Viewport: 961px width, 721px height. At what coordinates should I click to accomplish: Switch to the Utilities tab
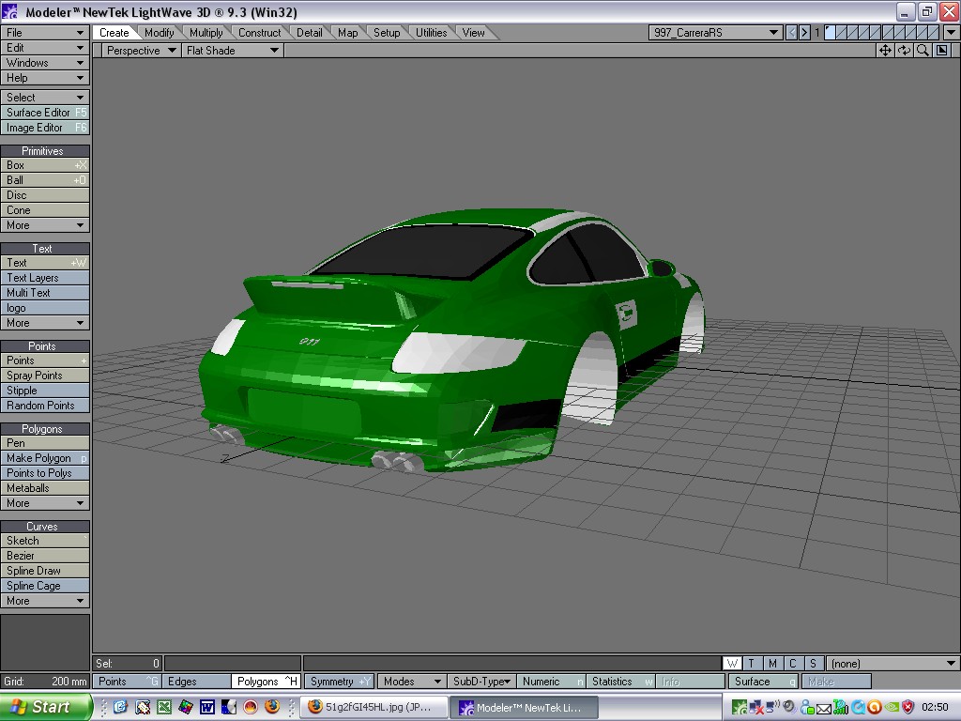[x=431, y=33]
